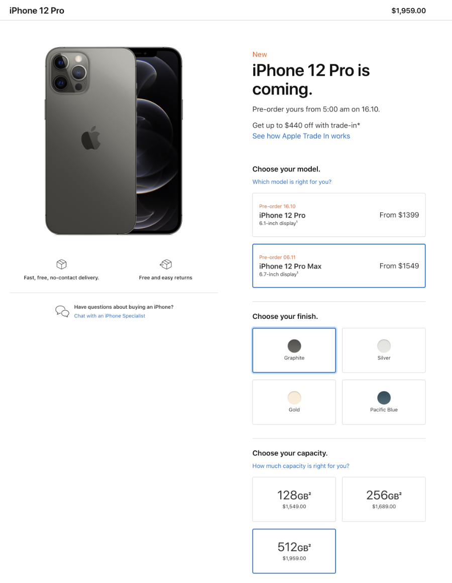The height and width of the screenshot is (583, 452).
Task: Click the iPhone 12 Pro header title
Action: click(37, 11)
